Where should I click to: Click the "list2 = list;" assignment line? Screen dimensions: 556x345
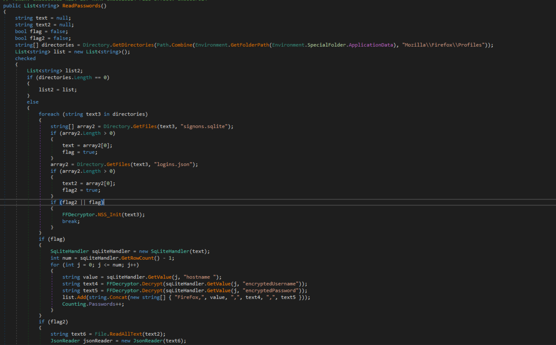(x=58, y=90)
